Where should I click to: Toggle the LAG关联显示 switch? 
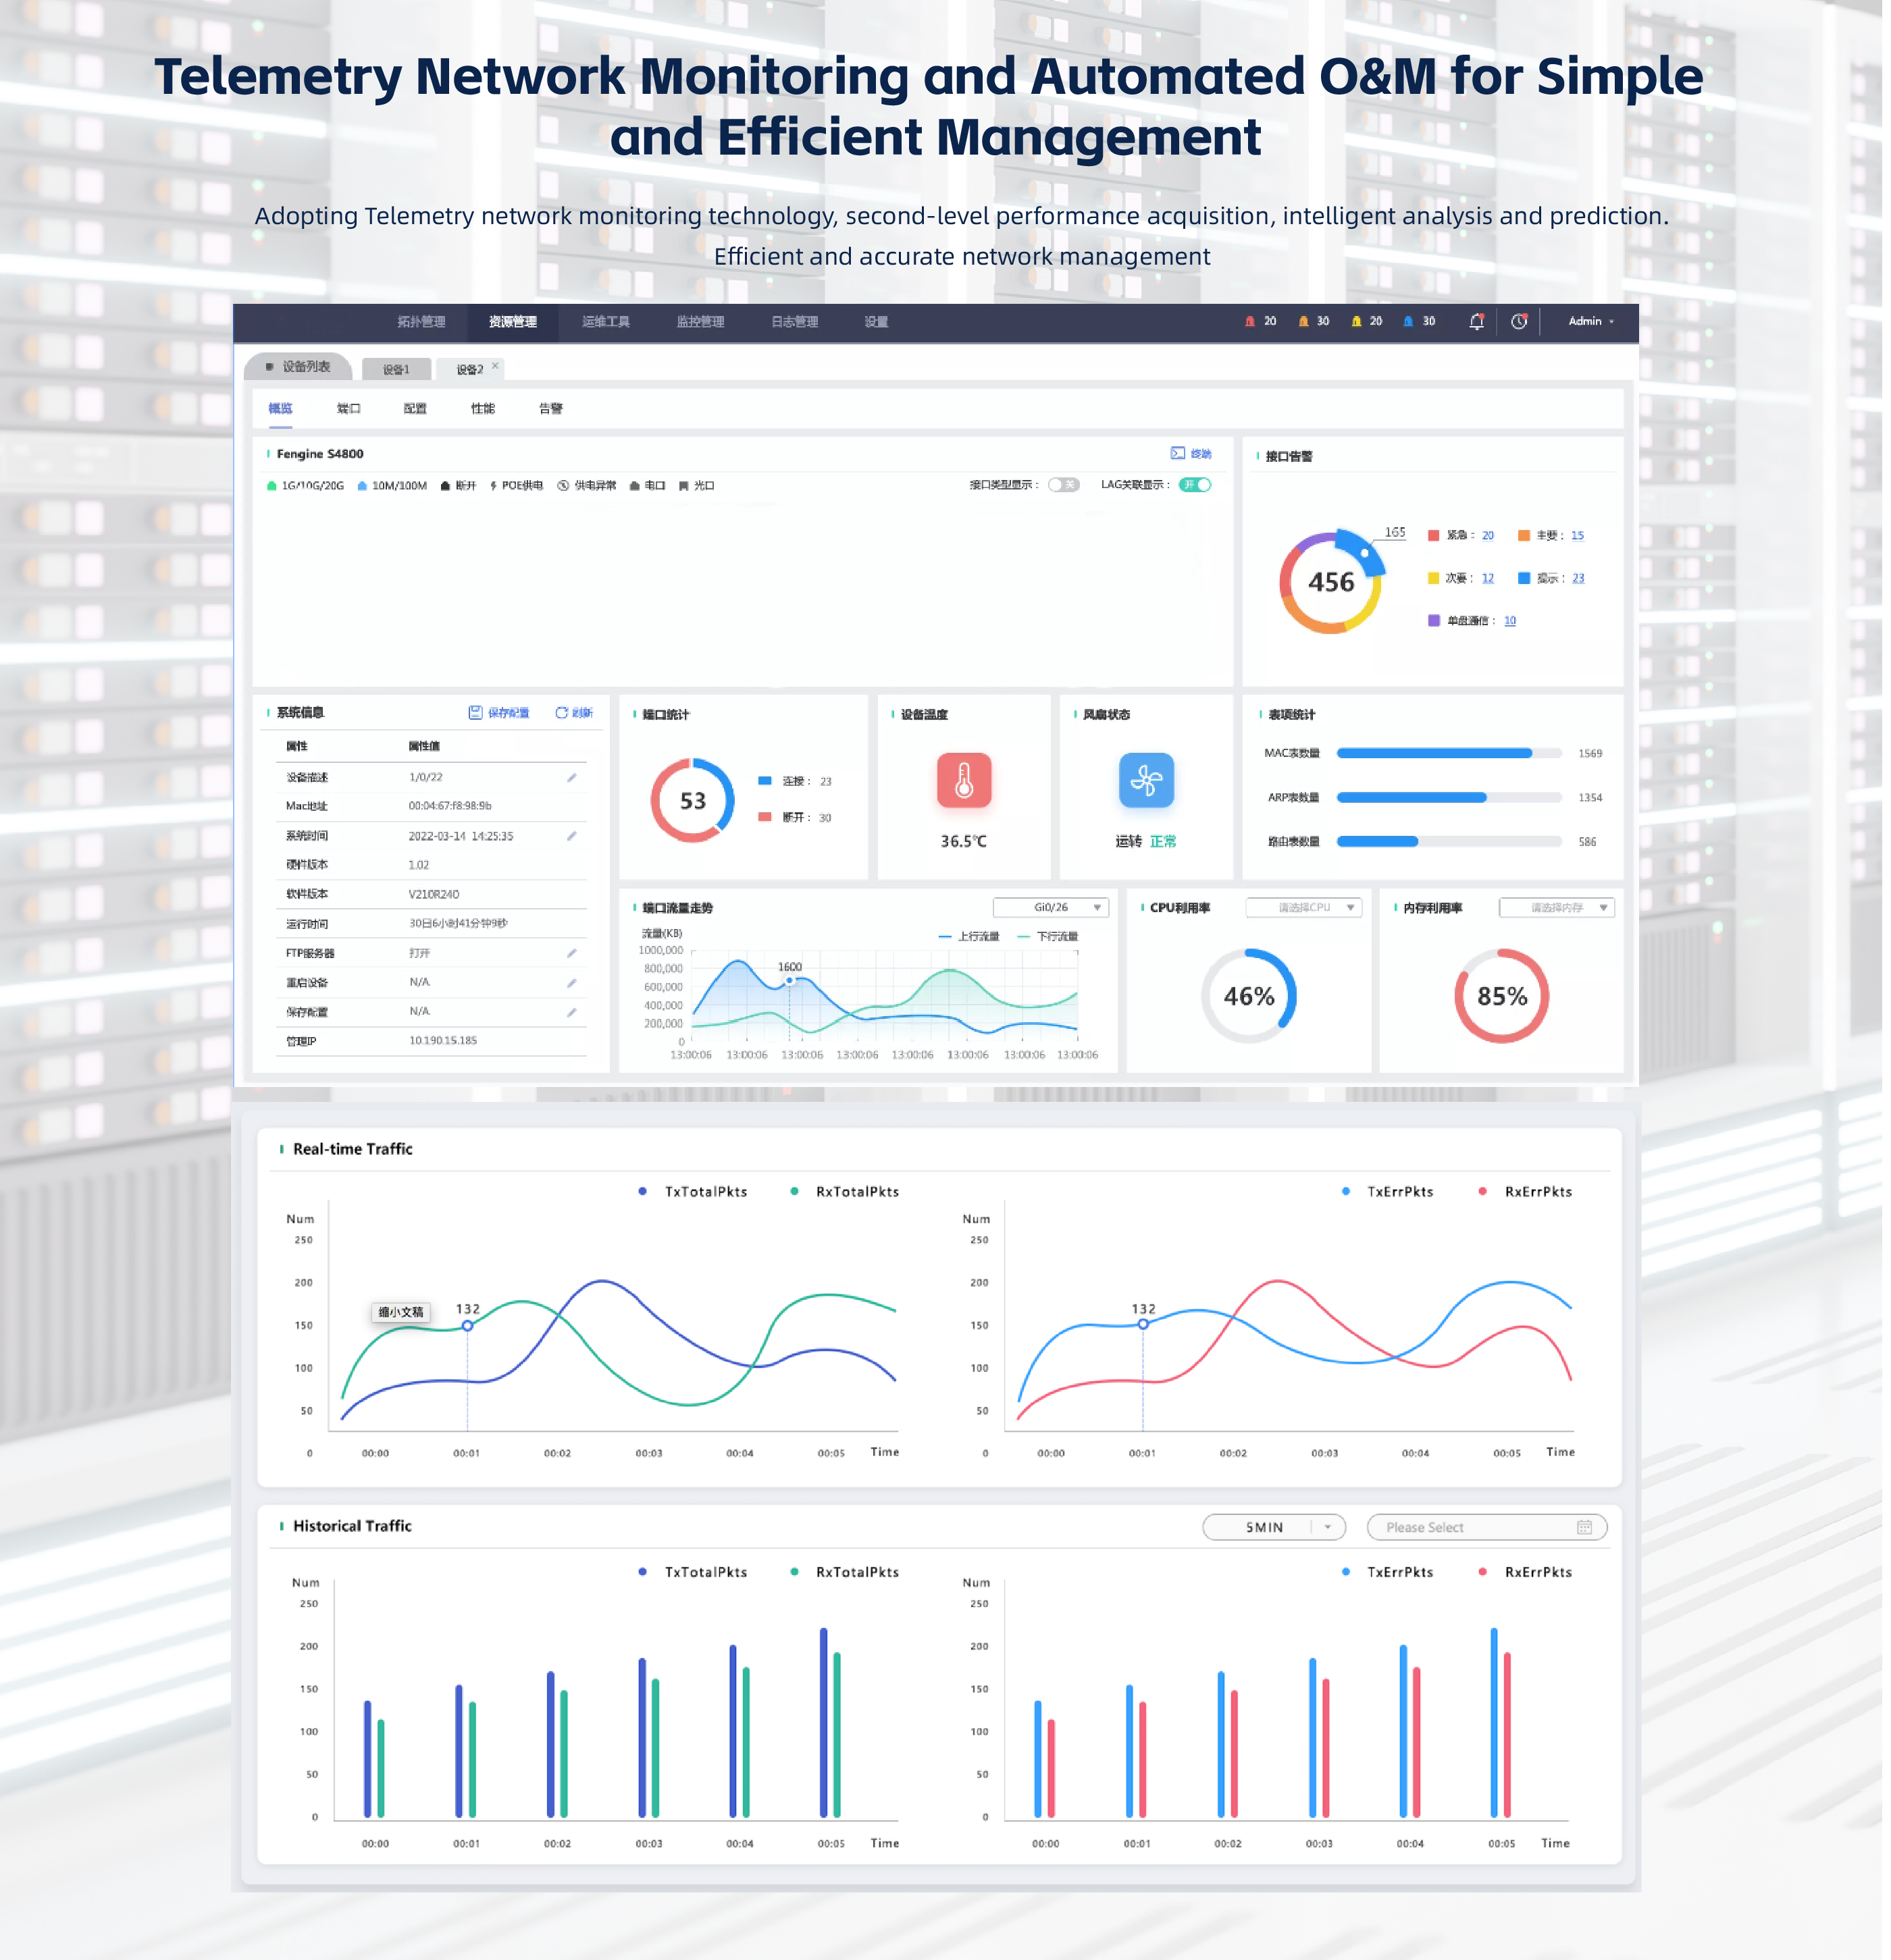1195,485
